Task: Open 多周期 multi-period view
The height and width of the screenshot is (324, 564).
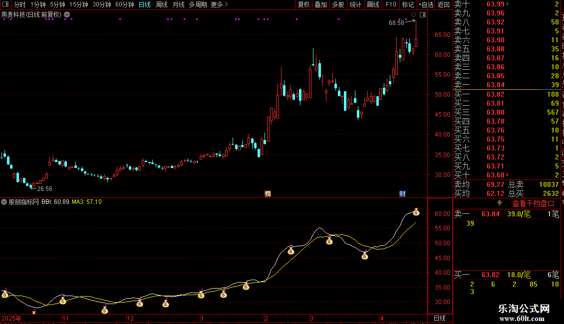Action: (198, 4)
